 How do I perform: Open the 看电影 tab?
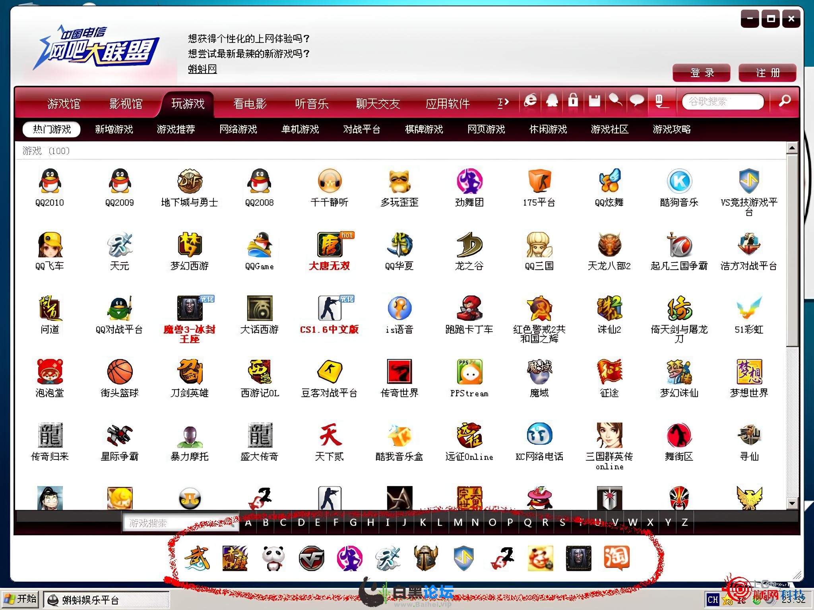pyautogui.click(x=250, y=104)
